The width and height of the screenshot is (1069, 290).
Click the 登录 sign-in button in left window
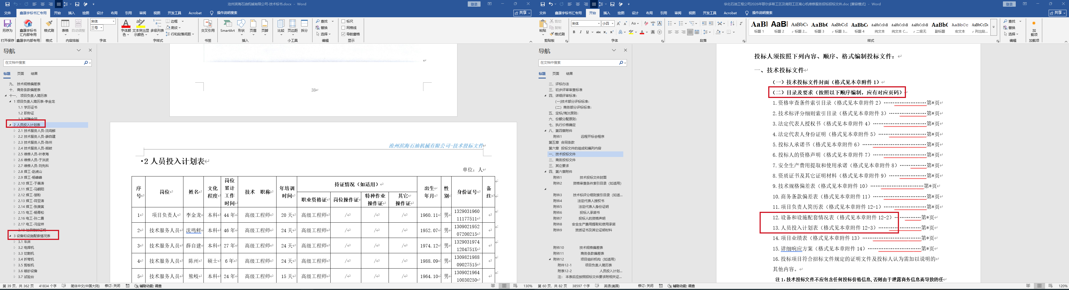point(474,4)
